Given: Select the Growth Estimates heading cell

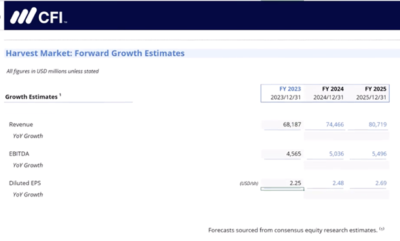Looking at the screenshot, I should click(33, 97).
